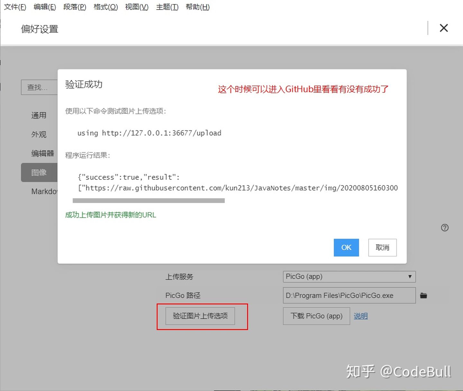Viewport: 463px width, 391px height.
Task: Open the 编辑器 settings section
Action: coord(42,153)
